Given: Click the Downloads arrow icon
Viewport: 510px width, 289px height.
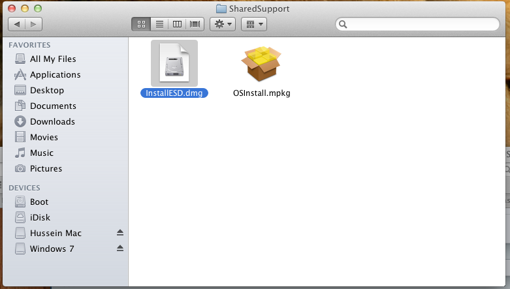Looking at the screenshot, I should 20,121.
